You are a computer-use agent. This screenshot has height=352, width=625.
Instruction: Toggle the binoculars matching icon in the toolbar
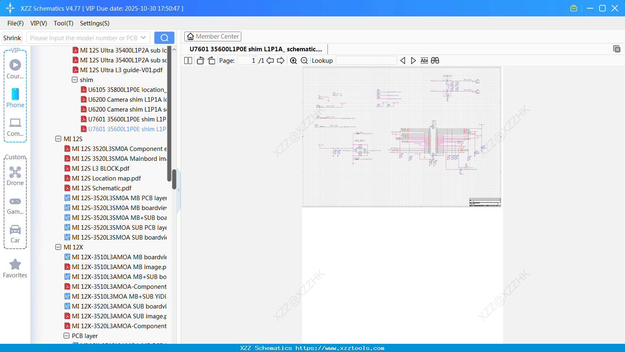click(435, 60)
